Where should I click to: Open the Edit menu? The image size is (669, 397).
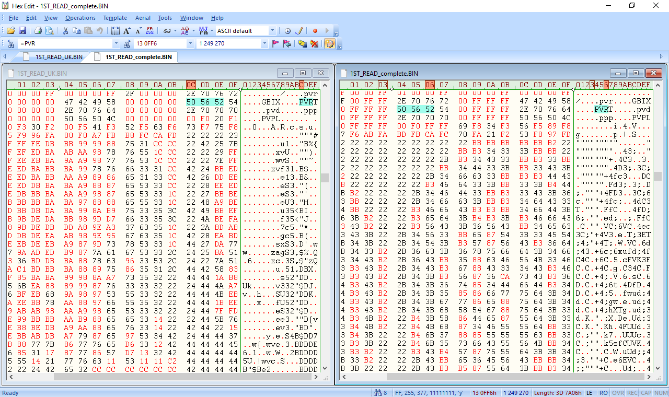point(31,18)
